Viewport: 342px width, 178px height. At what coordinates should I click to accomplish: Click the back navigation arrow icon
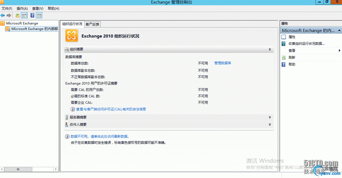tap(3, 15)
